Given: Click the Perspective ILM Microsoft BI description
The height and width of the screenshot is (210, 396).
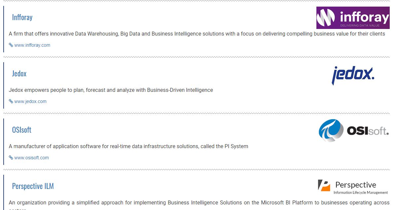Looking at the screenshot, I should 199,203.
